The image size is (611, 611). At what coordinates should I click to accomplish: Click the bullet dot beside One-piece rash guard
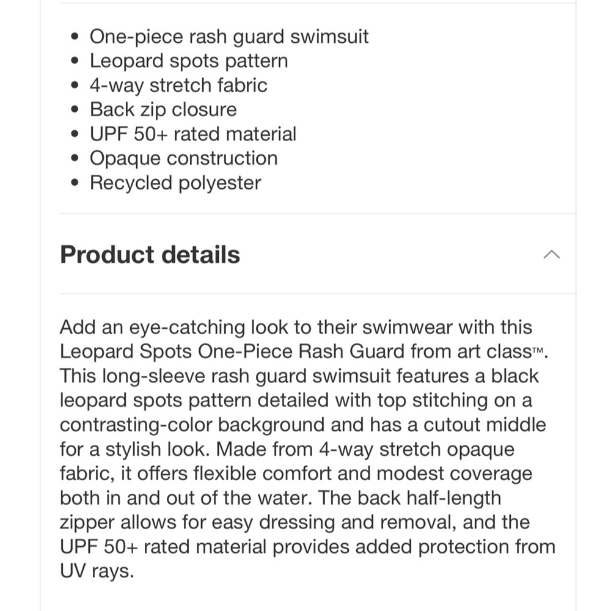point(75,37)
